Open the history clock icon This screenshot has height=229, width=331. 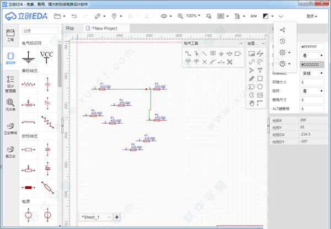[x=282, y=41]
